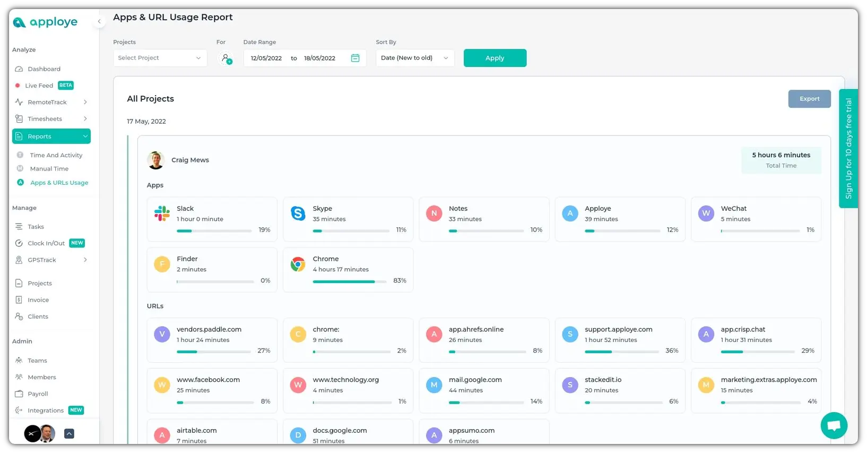Open Time And Activity report

(56, 155)
